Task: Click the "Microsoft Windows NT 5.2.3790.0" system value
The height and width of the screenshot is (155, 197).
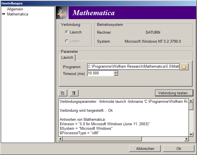Action: point(153,41)
